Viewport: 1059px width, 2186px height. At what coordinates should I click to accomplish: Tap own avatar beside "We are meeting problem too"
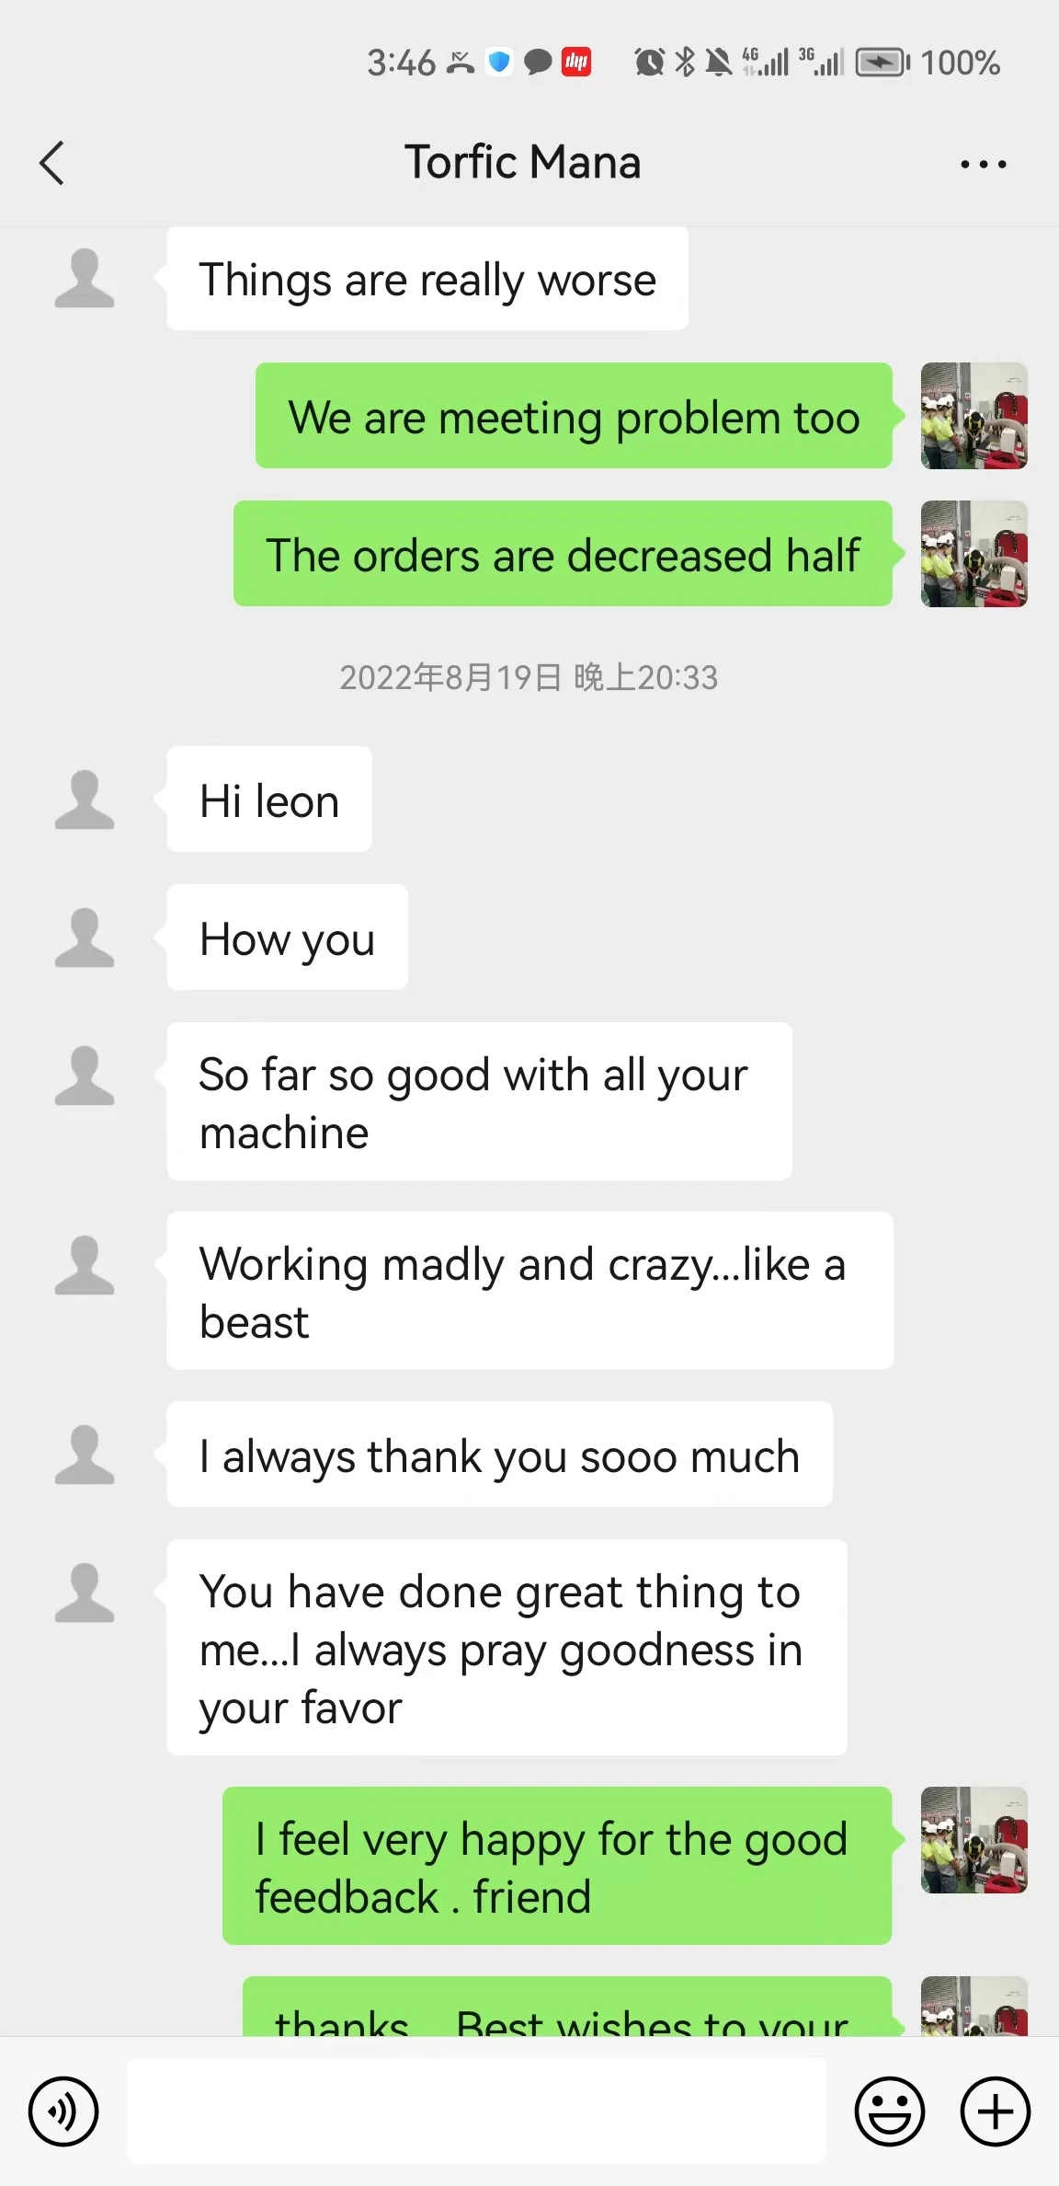pyautogui.click(x=974, y=416)
